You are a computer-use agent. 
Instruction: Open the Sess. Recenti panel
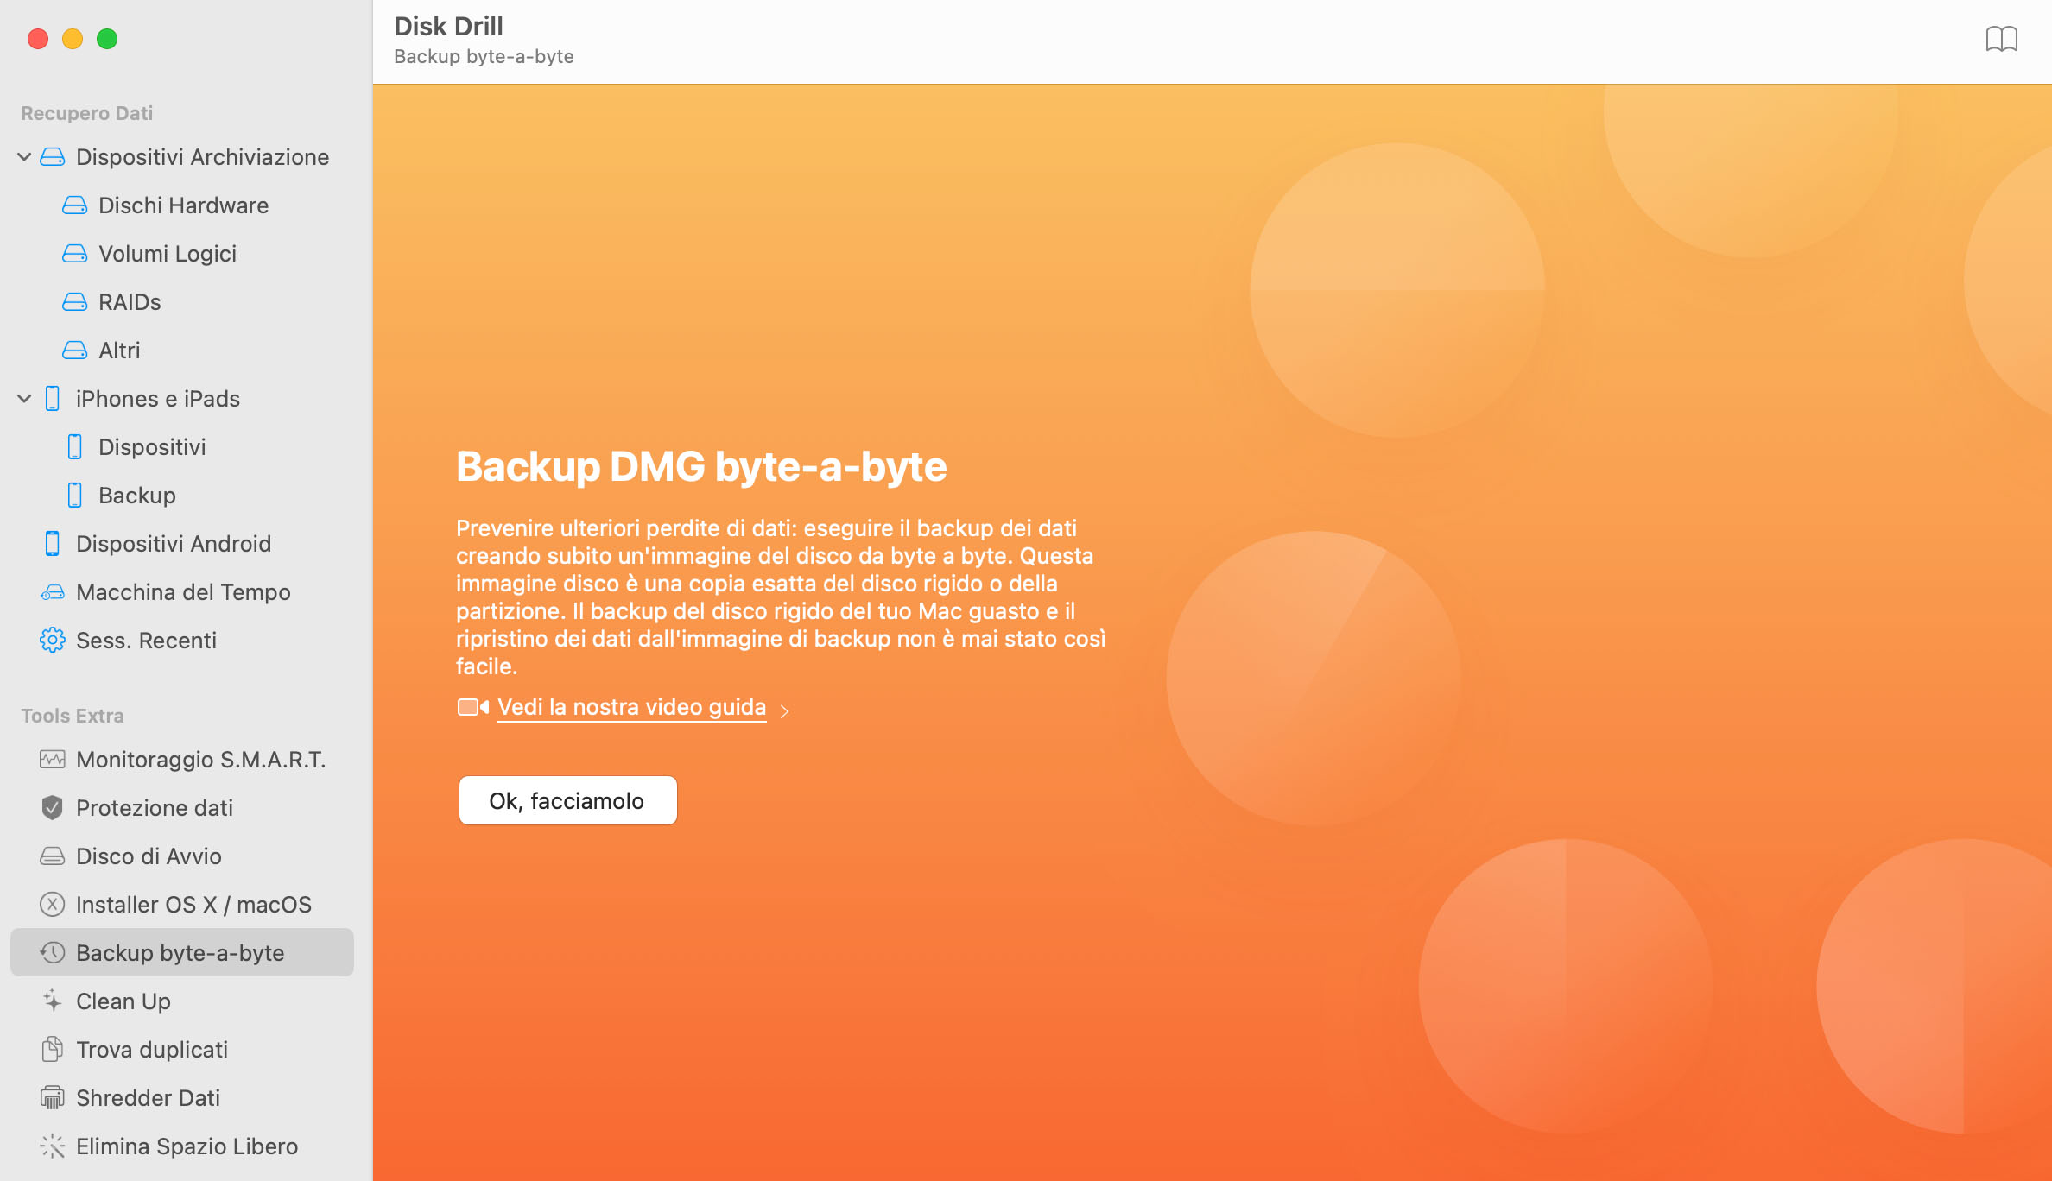(147, 640)
